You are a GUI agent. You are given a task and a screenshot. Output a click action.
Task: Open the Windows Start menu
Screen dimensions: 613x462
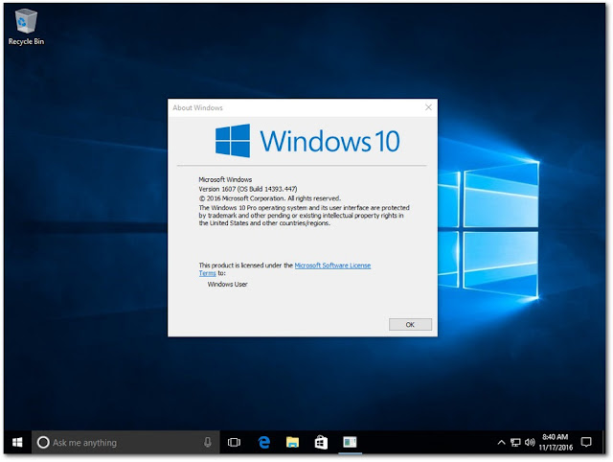17,443
